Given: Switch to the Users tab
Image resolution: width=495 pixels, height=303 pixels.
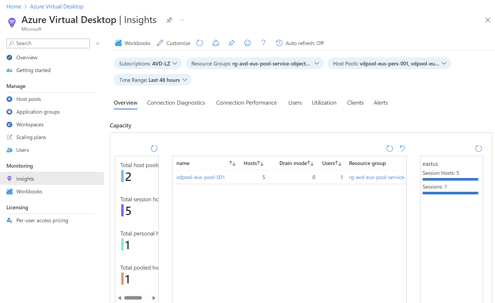Looking at the screenshot, I should pyautogui.click(x=295, y=103).
